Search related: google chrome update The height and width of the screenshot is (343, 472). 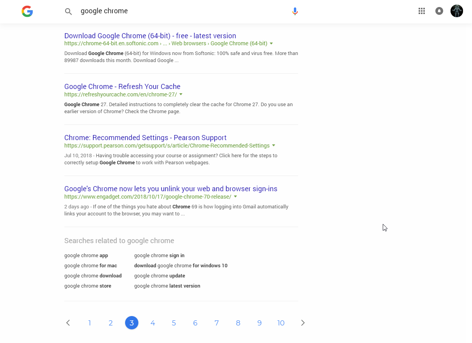[x=159, y=276]
